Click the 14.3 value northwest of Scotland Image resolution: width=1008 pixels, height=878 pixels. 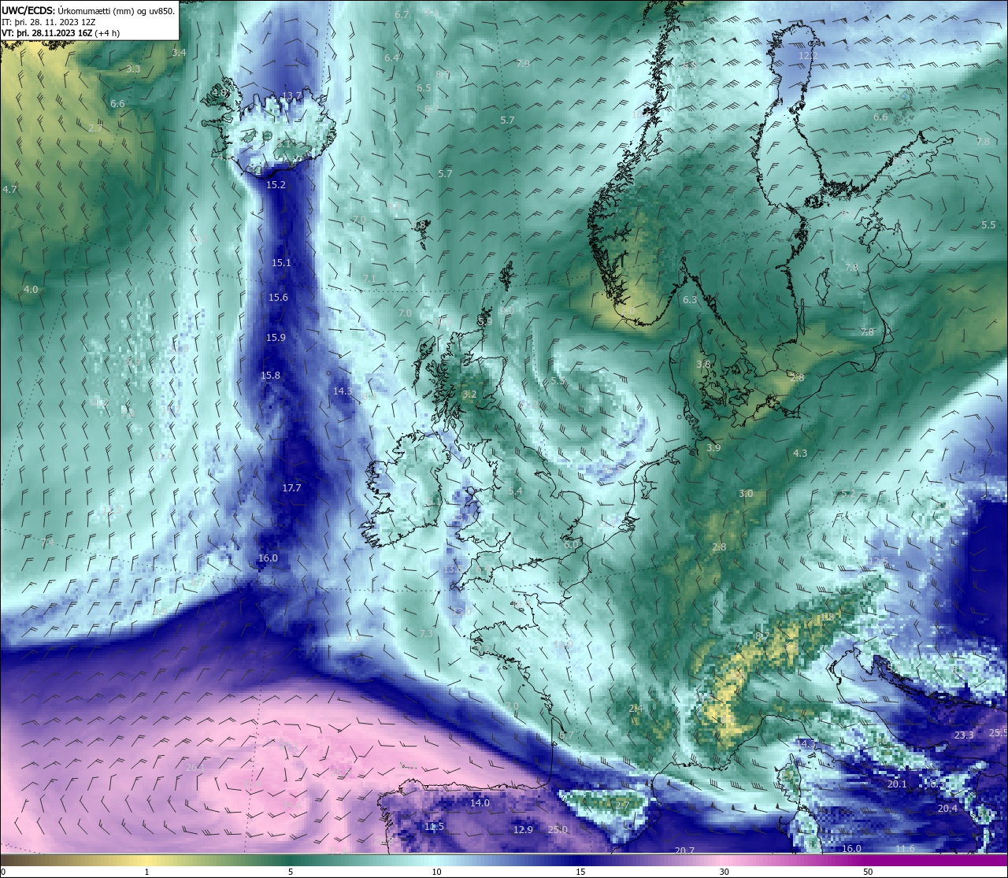(343, 391)
